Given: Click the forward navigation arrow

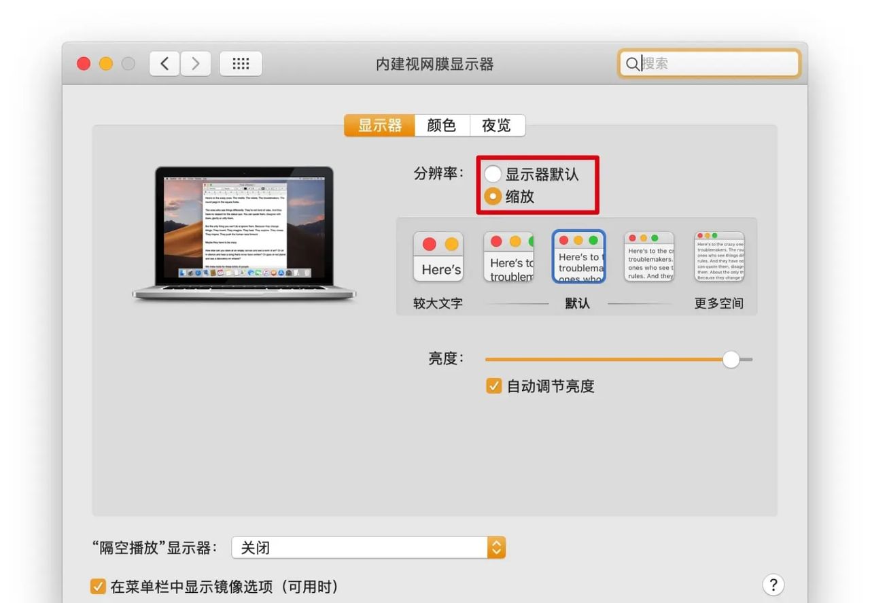Looking at the screenshot, I should (196, 63).
